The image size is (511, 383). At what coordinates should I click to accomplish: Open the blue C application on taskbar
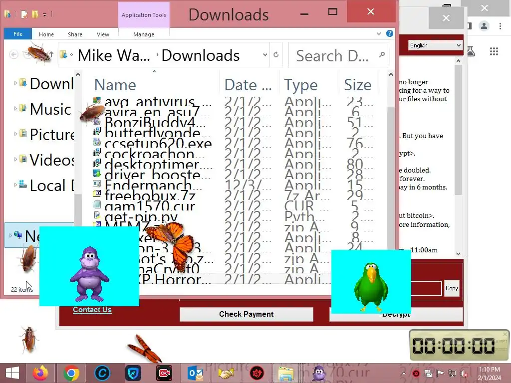pyautogui.click(x=102, y=373)
